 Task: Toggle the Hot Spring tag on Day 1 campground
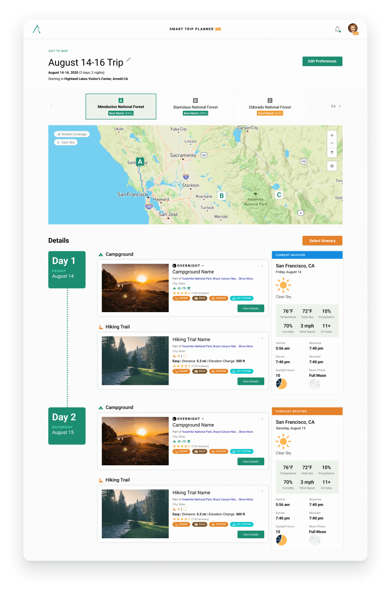[x=242, y=298]
